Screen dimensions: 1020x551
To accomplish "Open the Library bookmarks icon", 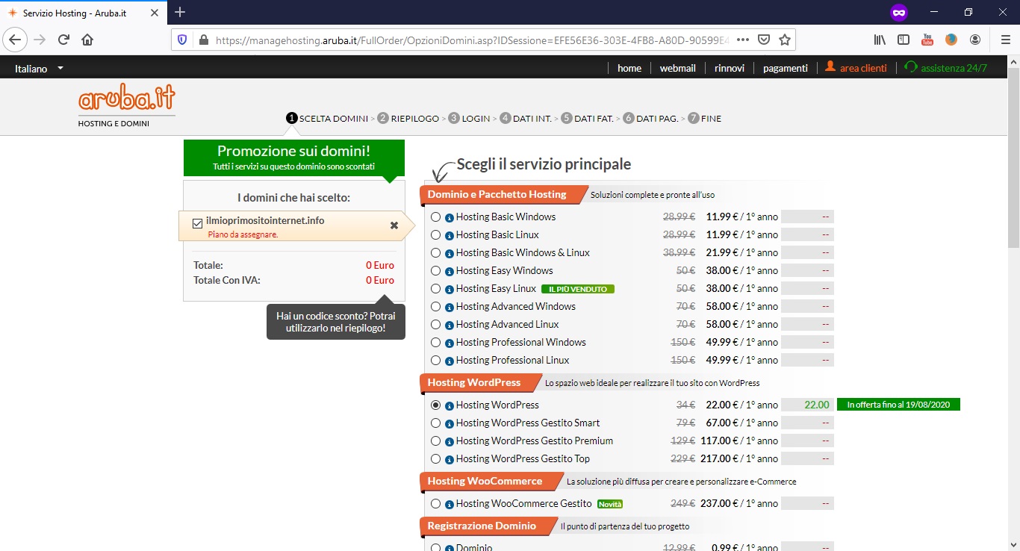I will tap(880, 40).
